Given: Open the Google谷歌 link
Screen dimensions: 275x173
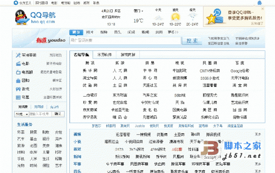Looking at the screenshot, I should pyautogui.click(x=240, y=71).
